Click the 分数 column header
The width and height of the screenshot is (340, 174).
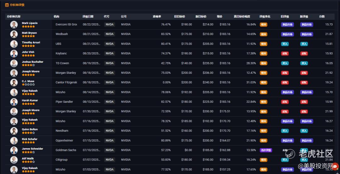click(x=322, y=16)
